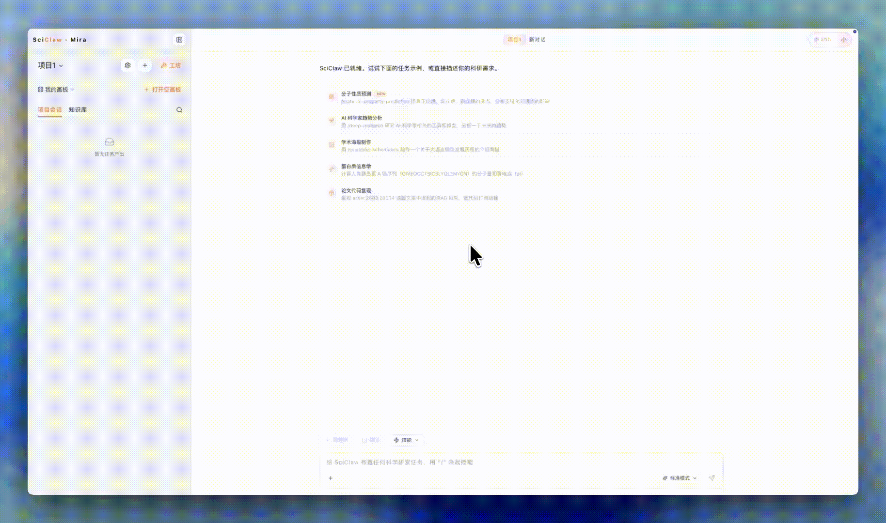Open the user avatar 小 in the header
886x523 pixels.
(844, 40)
